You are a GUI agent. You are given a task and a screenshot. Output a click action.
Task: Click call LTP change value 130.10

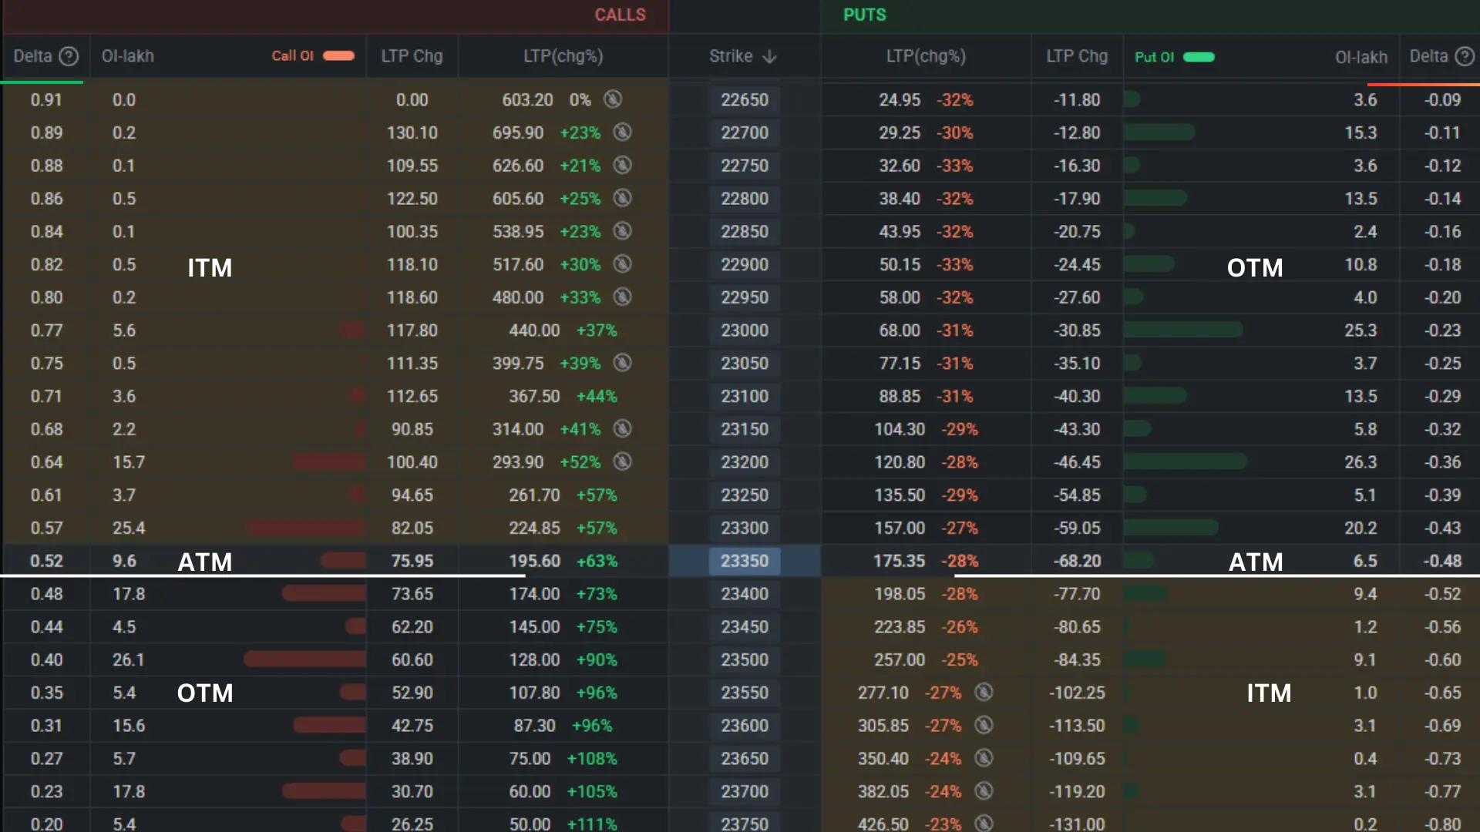tap(412, 133)
